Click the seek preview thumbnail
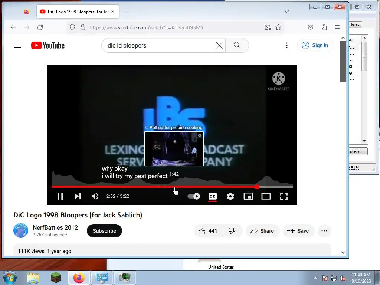Image resolution: width=380 pixels, height=285 pixels. [174, 149]
